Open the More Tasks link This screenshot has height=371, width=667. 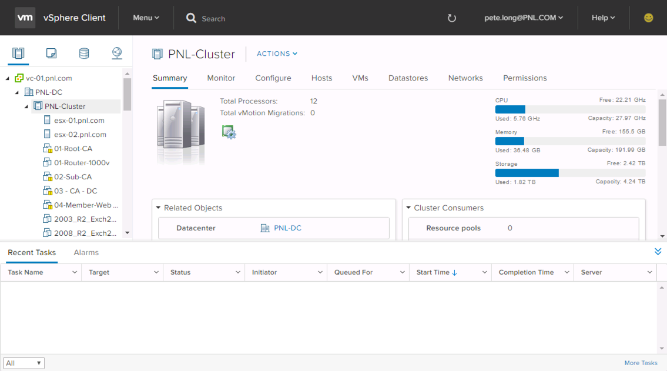[x=641, y=363]
